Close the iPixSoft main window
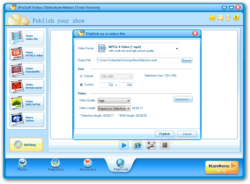250x184 pixels. click(x=238, y=7)
